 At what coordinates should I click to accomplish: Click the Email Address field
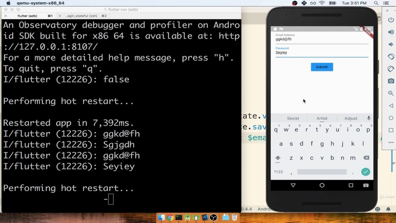(322, 40)
